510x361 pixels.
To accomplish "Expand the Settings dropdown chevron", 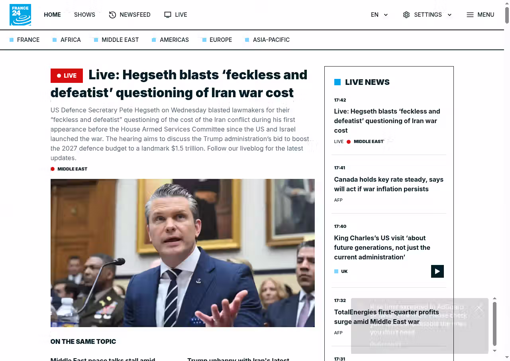I will tap(449, 15).
